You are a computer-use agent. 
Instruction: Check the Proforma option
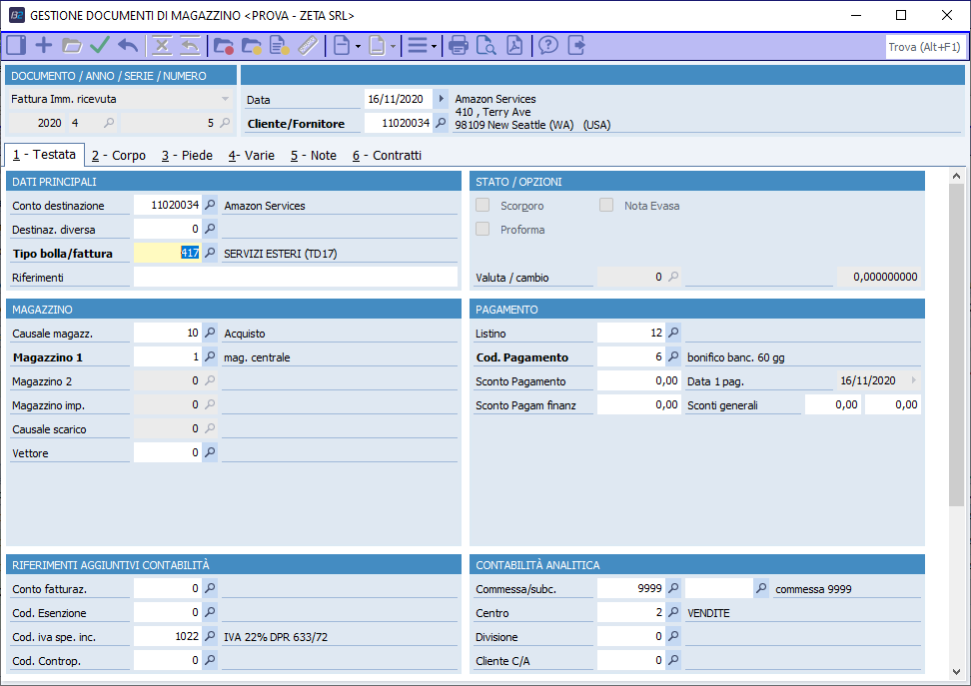[484, 230]
